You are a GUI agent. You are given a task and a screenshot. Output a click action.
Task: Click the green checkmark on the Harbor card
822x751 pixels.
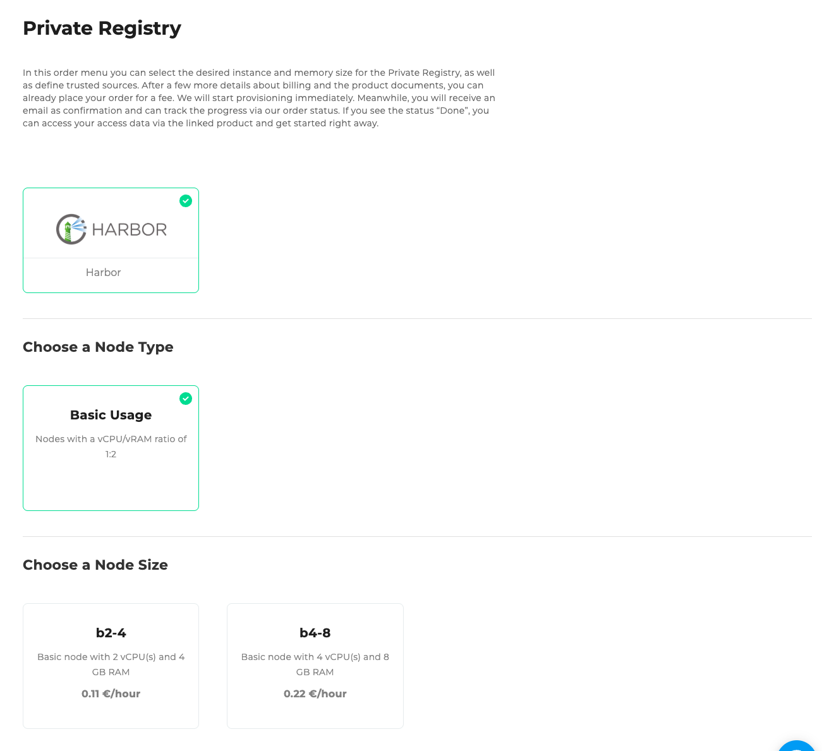[x=186, y=201]
